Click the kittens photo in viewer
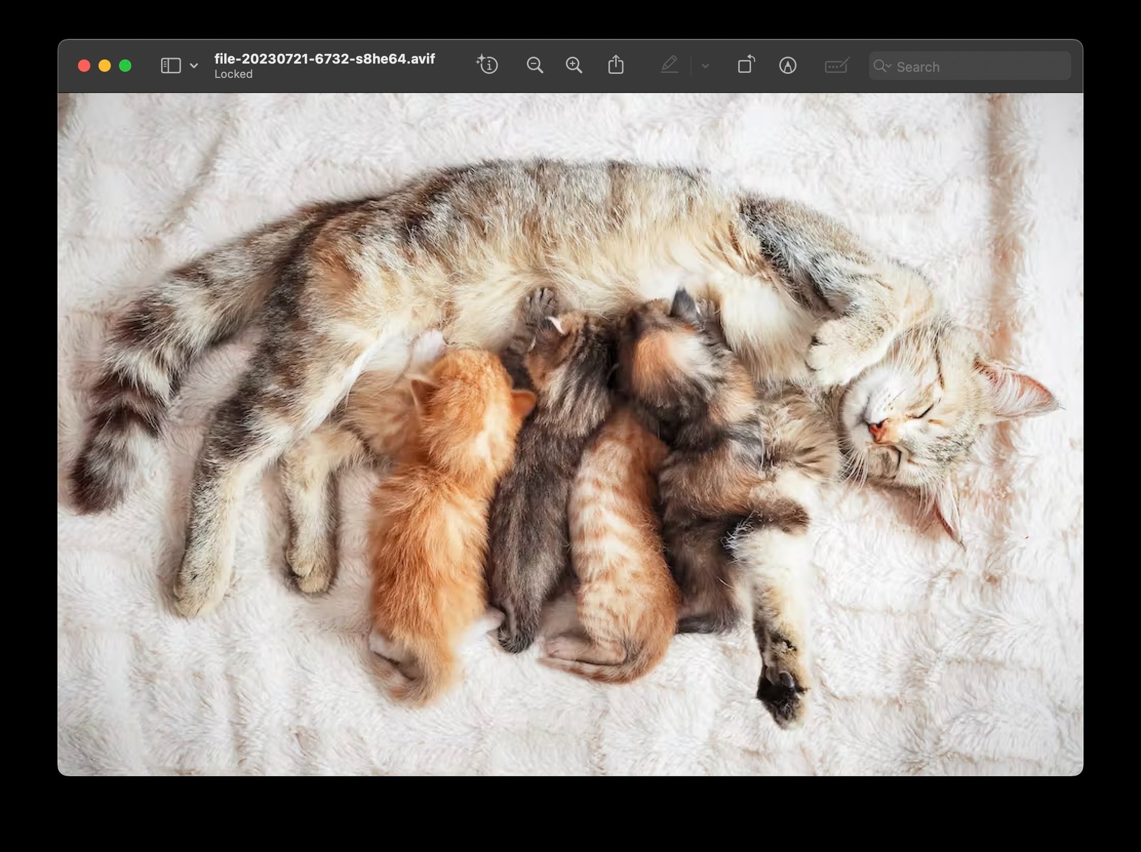Screen dimensions: 1141x852 click(570, 434)
